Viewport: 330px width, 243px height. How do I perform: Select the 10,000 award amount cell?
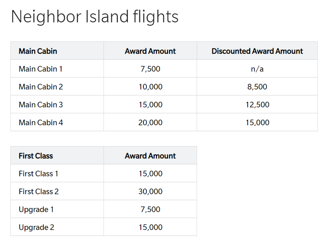[x=150, y=87]
